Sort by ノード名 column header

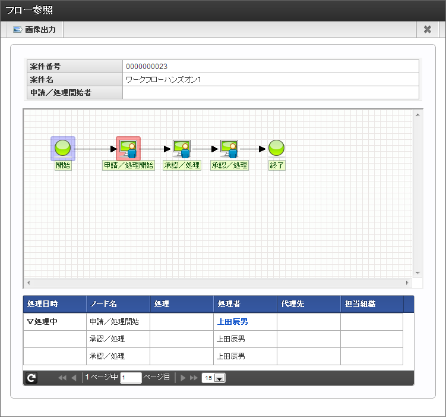(x=118, y=304)
